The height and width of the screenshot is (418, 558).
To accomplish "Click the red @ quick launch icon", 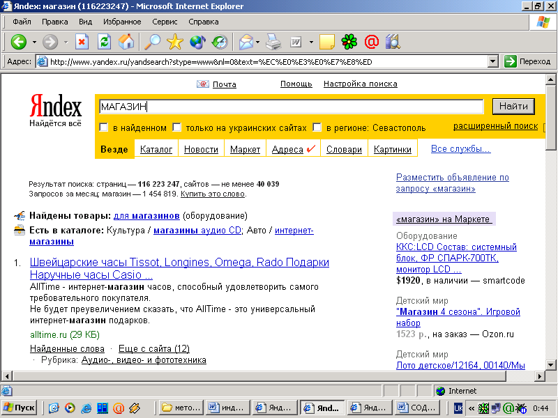I will pos(119,408).
